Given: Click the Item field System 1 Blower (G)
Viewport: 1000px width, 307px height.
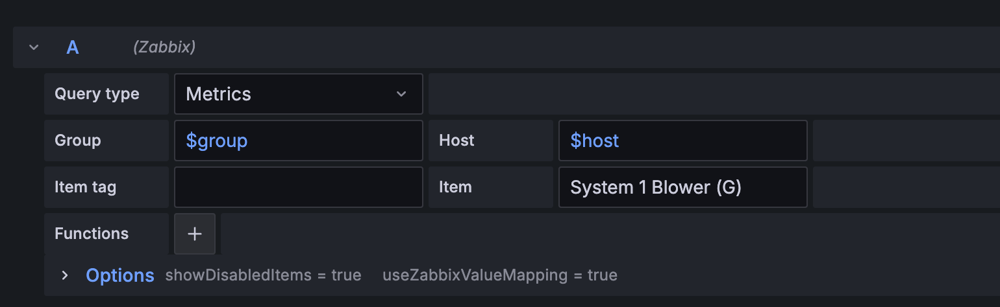Looking at the screenshot, I should (x=683, y=187).
